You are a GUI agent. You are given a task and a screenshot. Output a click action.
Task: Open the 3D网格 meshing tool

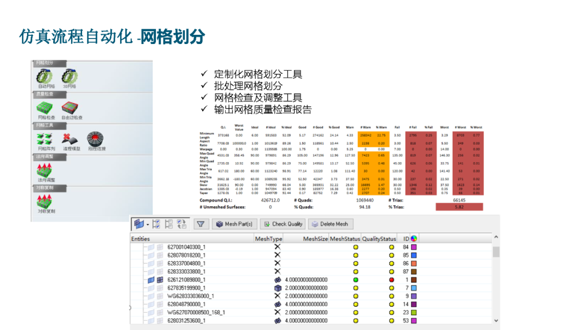click(69, 78)
